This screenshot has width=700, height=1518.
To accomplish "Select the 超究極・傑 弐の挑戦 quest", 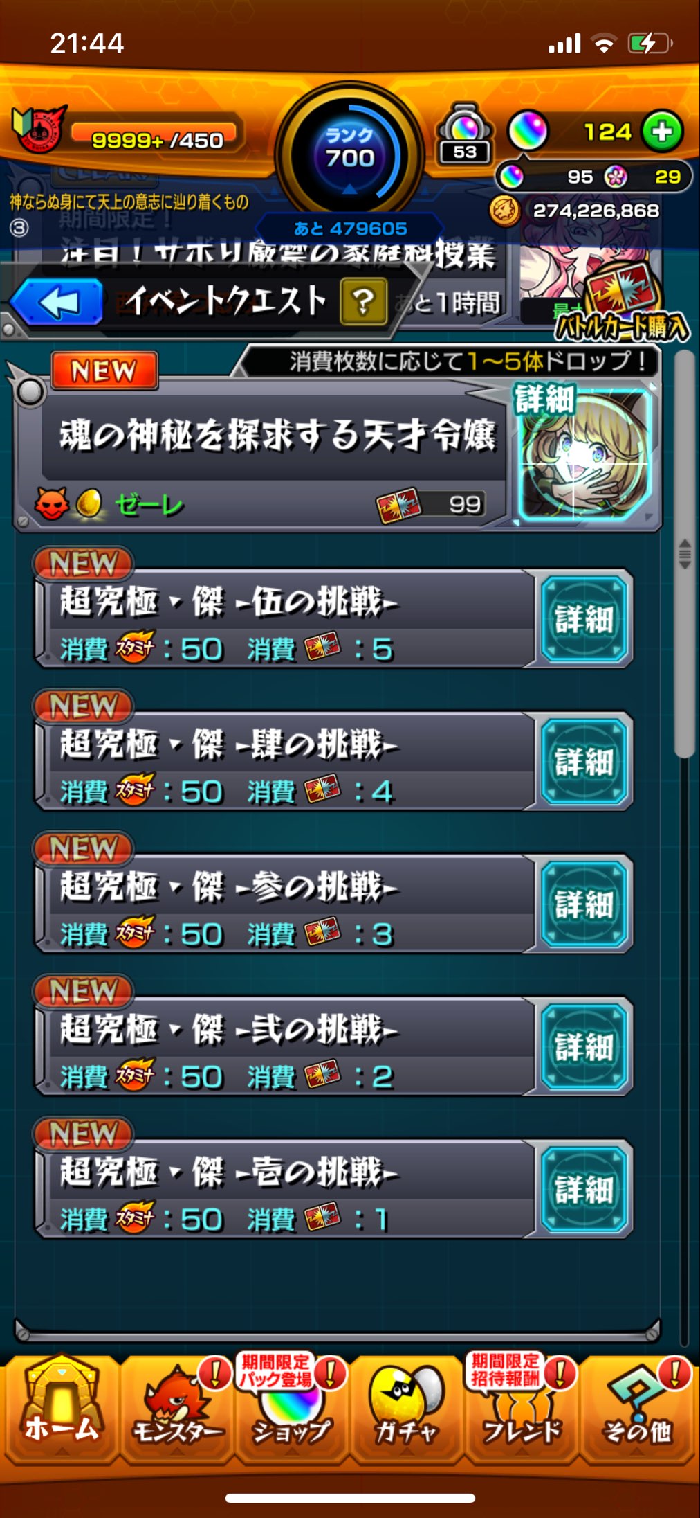I will [x=285, y=1046].
